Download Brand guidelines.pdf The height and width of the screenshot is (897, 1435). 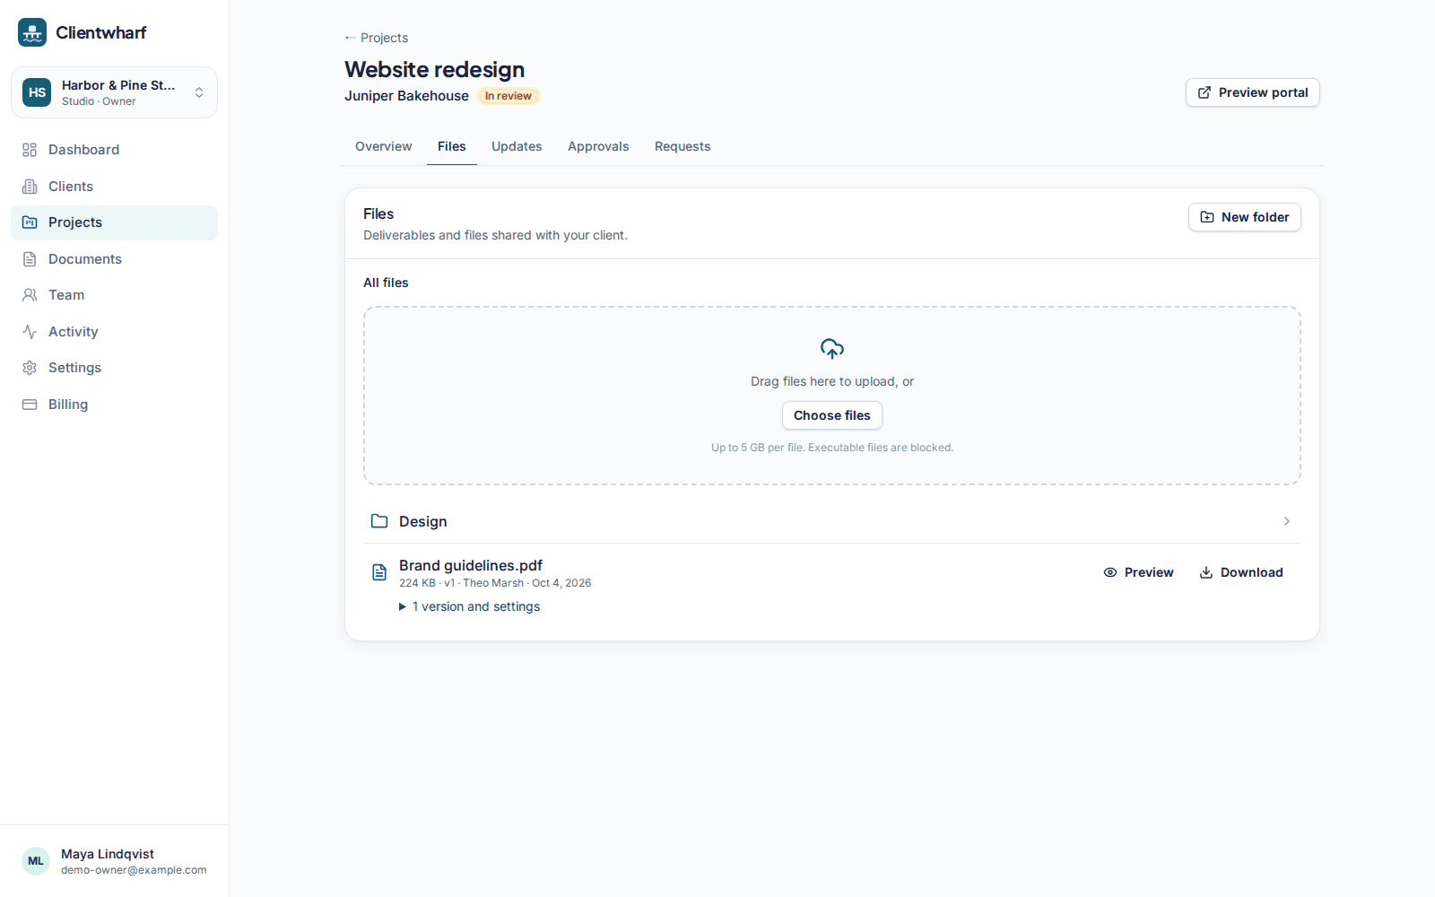pyautogui.click(x=1241, y=572)
